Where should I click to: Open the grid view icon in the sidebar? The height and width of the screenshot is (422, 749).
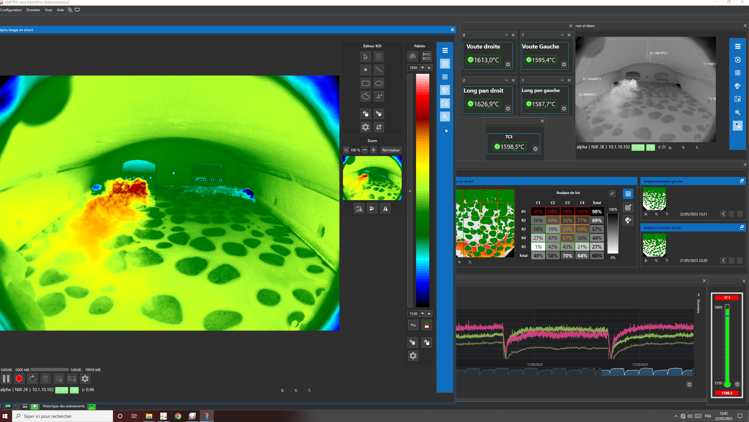click(x=445, y=77)
